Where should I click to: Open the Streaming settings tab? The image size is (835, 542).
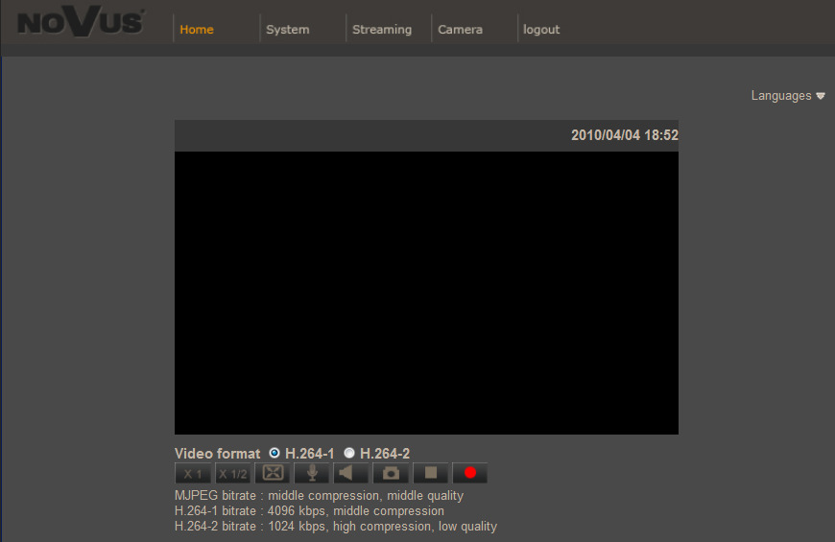coord(382,30)
